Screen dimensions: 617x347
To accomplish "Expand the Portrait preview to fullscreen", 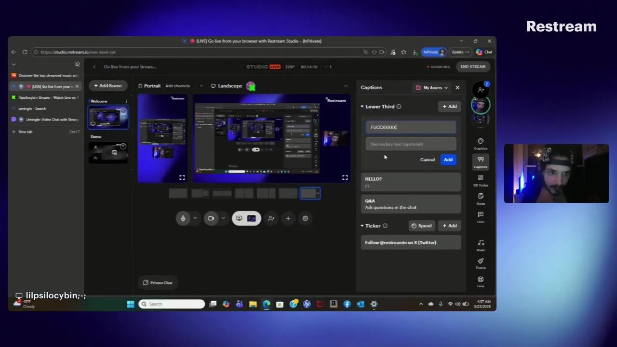I will pos(182,177).
